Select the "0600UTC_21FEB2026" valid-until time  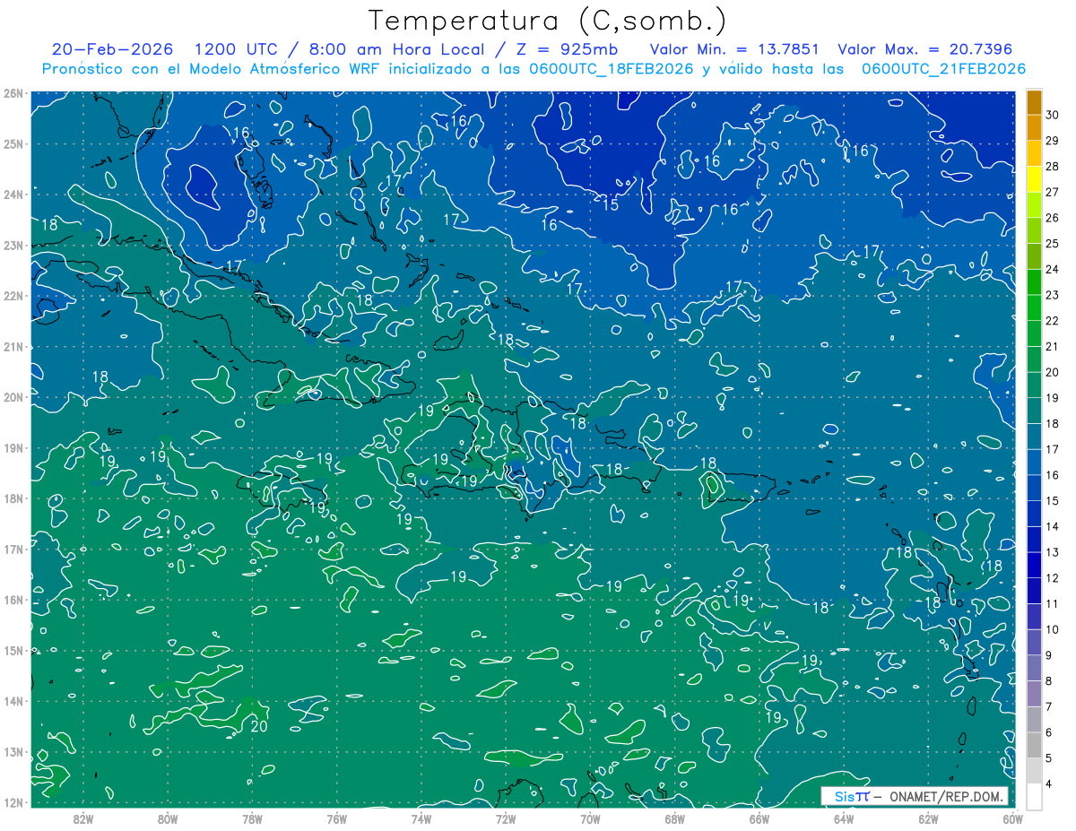(x=943, y=69)
